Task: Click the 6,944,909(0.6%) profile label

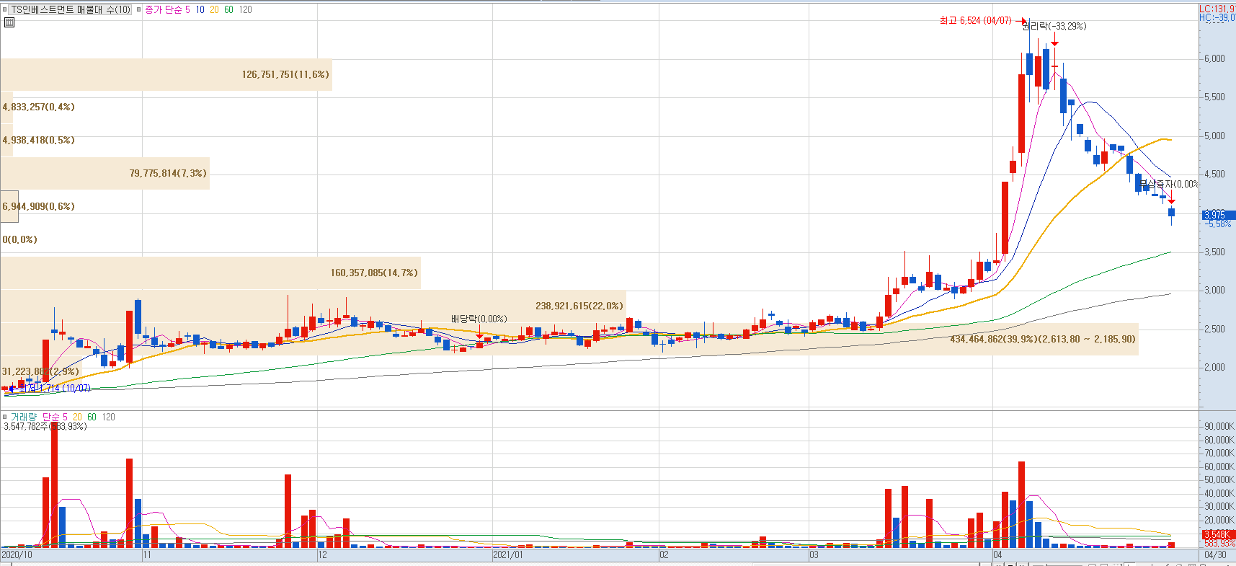Action: coord(38,206)
